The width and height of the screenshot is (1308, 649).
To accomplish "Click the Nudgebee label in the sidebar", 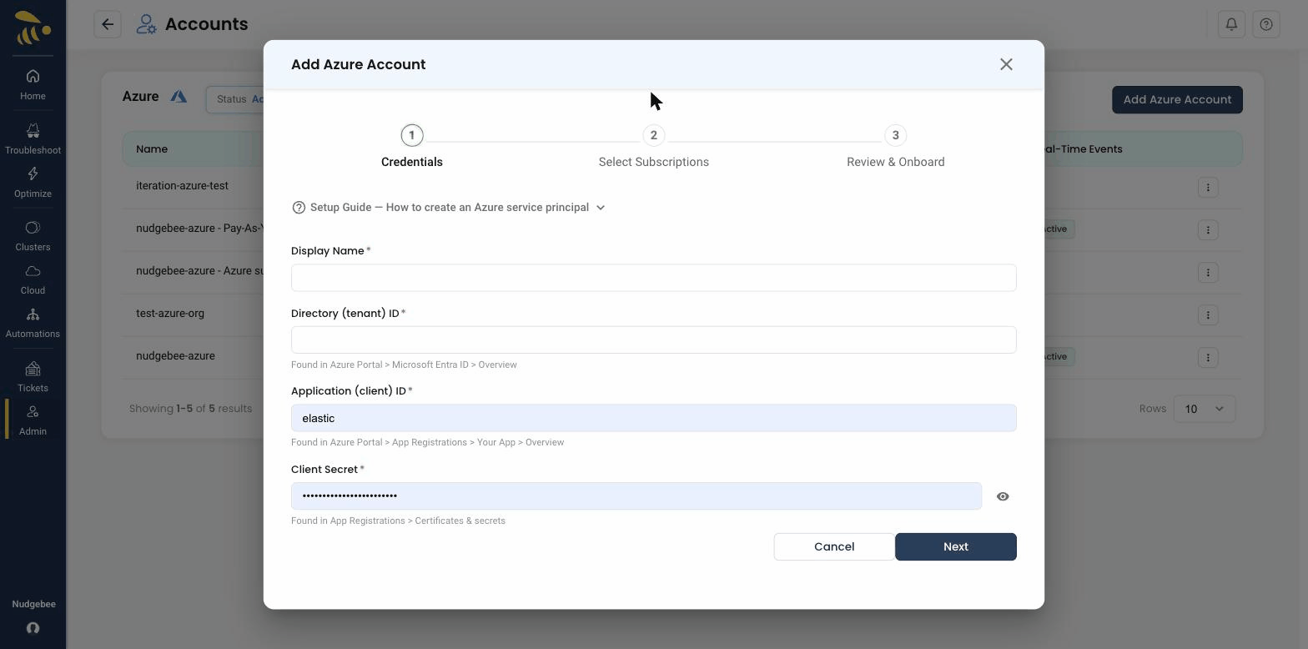I will click(x=33, y=604).
